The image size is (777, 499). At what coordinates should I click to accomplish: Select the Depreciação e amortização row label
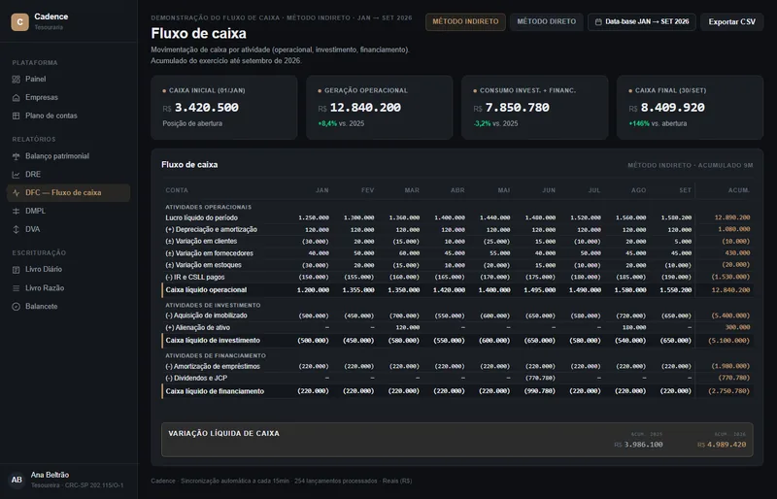[212, 229]
